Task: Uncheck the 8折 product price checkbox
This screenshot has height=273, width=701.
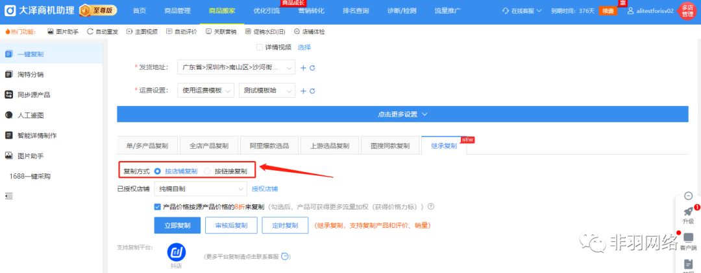Action: point(158,207)
